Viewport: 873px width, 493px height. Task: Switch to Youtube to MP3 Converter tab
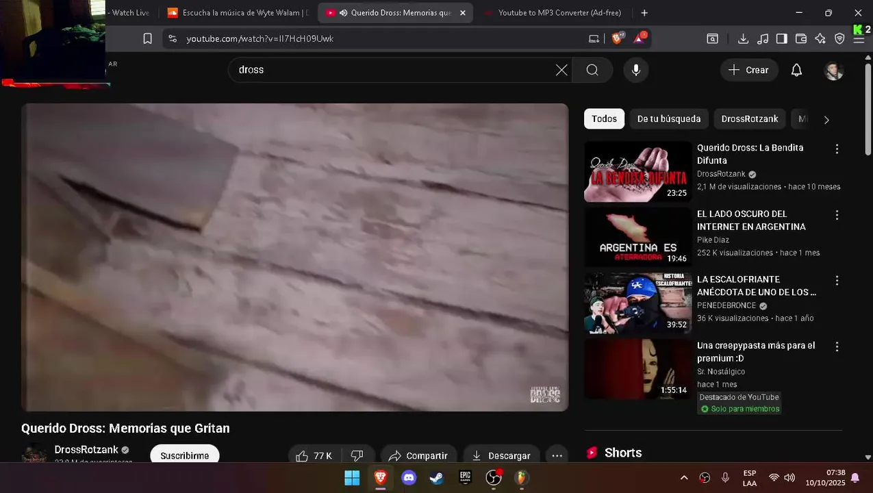[554, 13]
